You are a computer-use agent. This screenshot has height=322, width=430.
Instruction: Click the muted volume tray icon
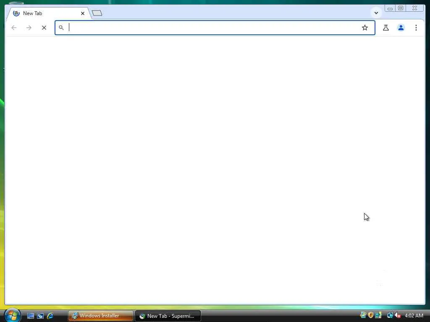[398, 315]
